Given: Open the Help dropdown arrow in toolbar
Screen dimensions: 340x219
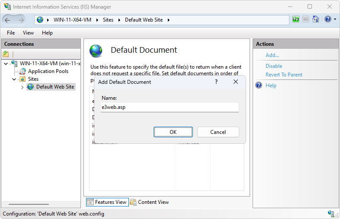Looking at the screenshot, I should pyautogui.click(x=334, y=20).
